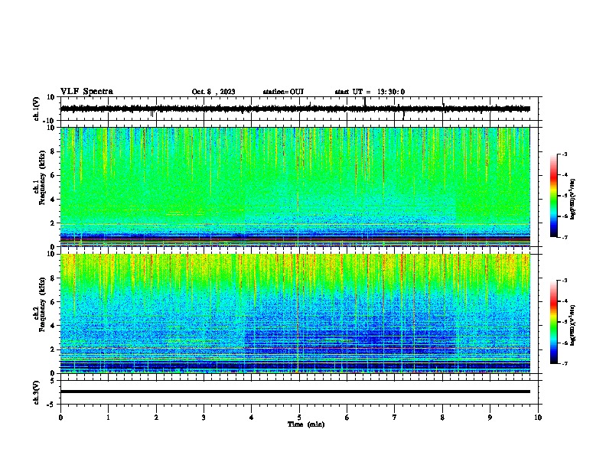Viewport: 606px width, 468px height.
Task: Click the "4" tick on the time axis
Action: tap(252, 418)
